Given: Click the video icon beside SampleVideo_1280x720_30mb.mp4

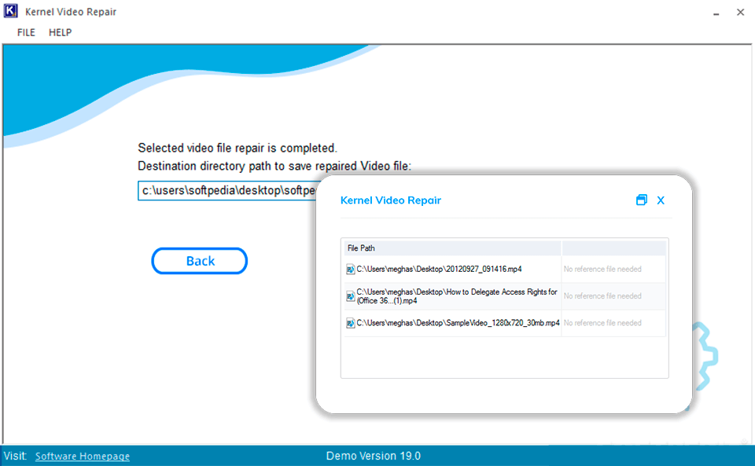Looking at the screenshot, I should click(350, 322).
